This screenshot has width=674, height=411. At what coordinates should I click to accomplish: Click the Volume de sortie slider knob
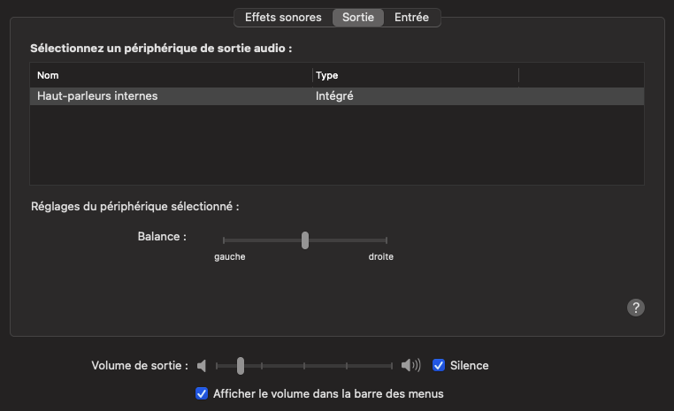tap(240, 366)
